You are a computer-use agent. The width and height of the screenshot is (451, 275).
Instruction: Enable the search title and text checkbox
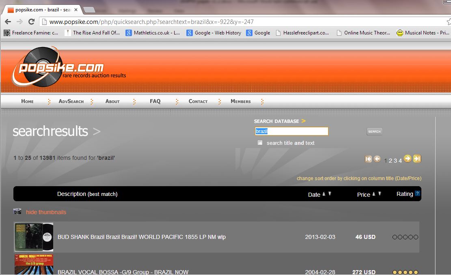[260, 143]
